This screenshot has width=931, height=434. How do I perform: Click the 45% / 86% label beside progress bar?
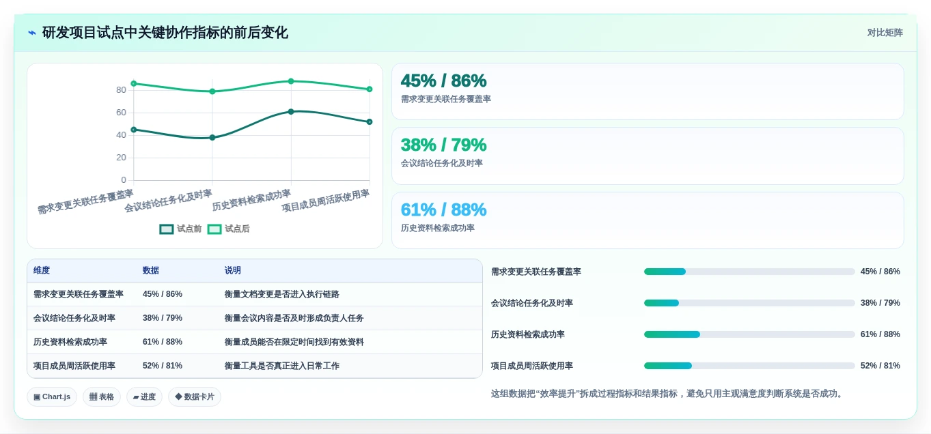pyautogui.click(x=880, y=272)
